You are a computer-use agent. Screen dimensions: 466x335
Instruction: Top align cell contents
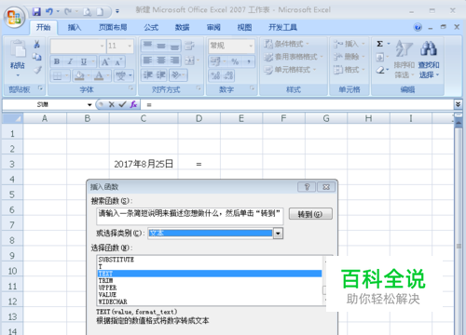147,46
